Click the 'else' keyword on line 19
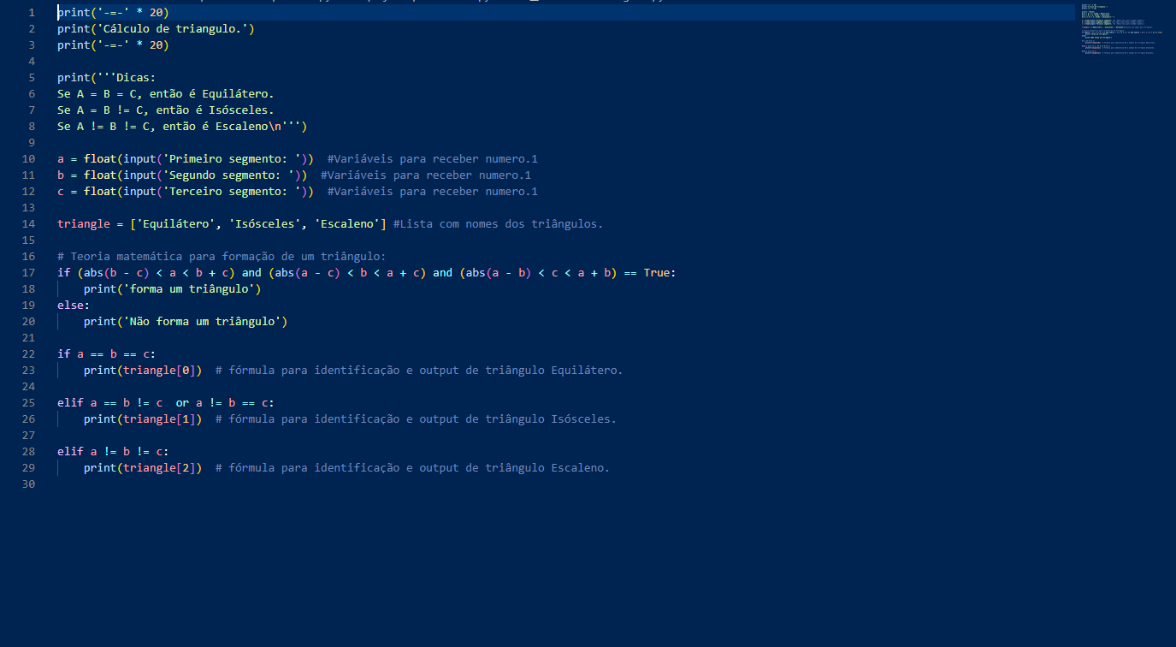 [71, 306]
